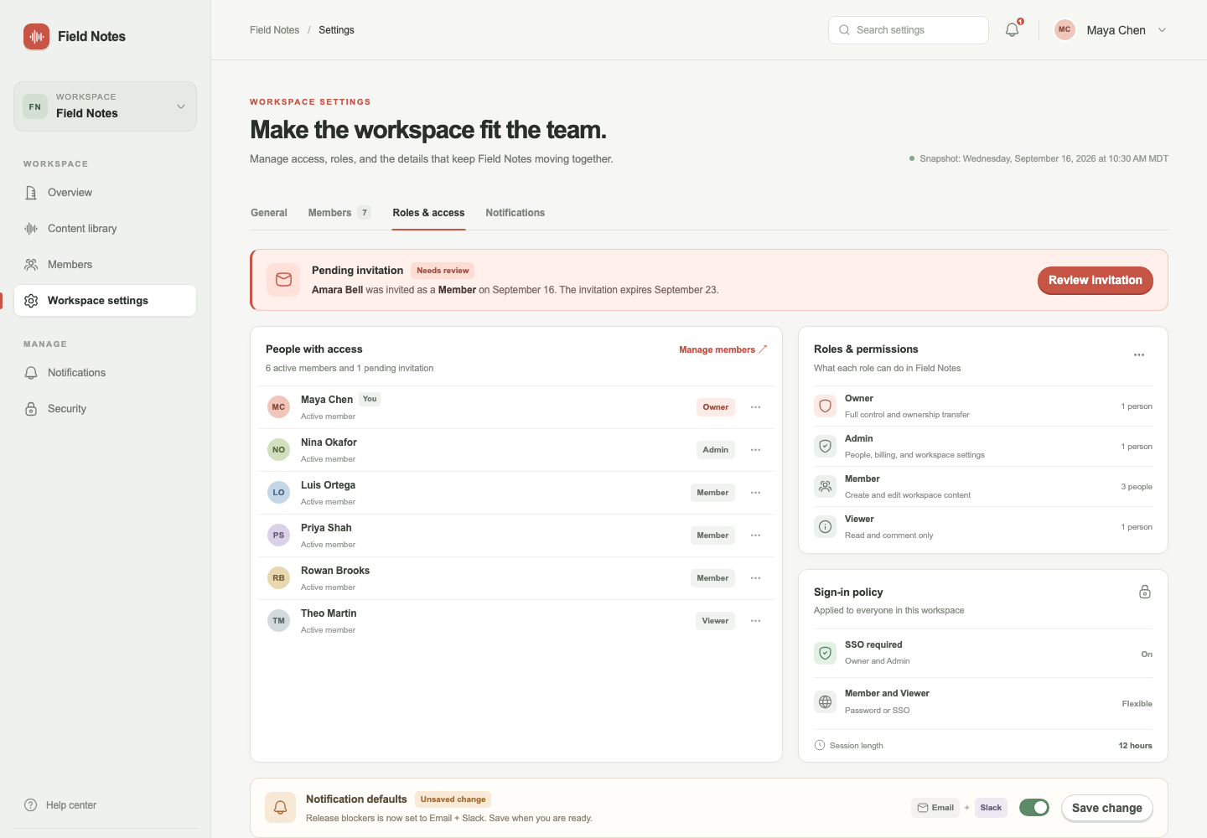Screen dimensions: 1207x838
Task: Open the Maya Chen account menu chevron
Action: point(1162,30)
